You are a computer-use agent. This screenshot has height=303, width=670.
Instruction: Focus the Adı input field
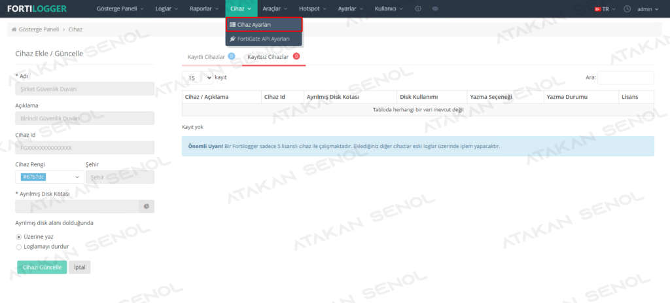pos(84,88)
